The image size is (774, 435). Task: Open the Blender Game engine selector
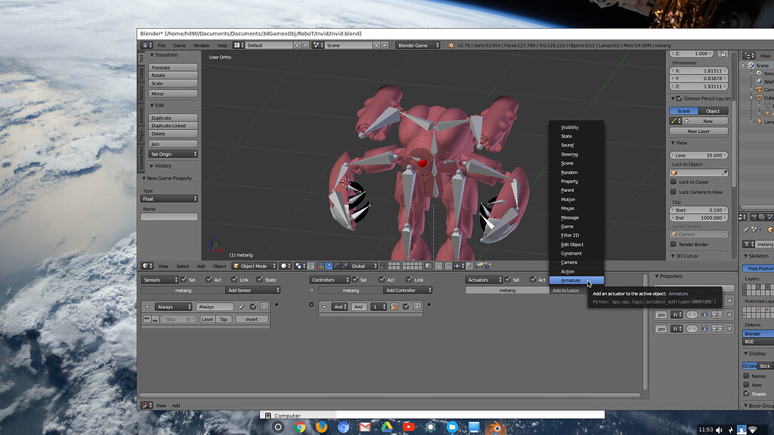(x=417, y=45)
